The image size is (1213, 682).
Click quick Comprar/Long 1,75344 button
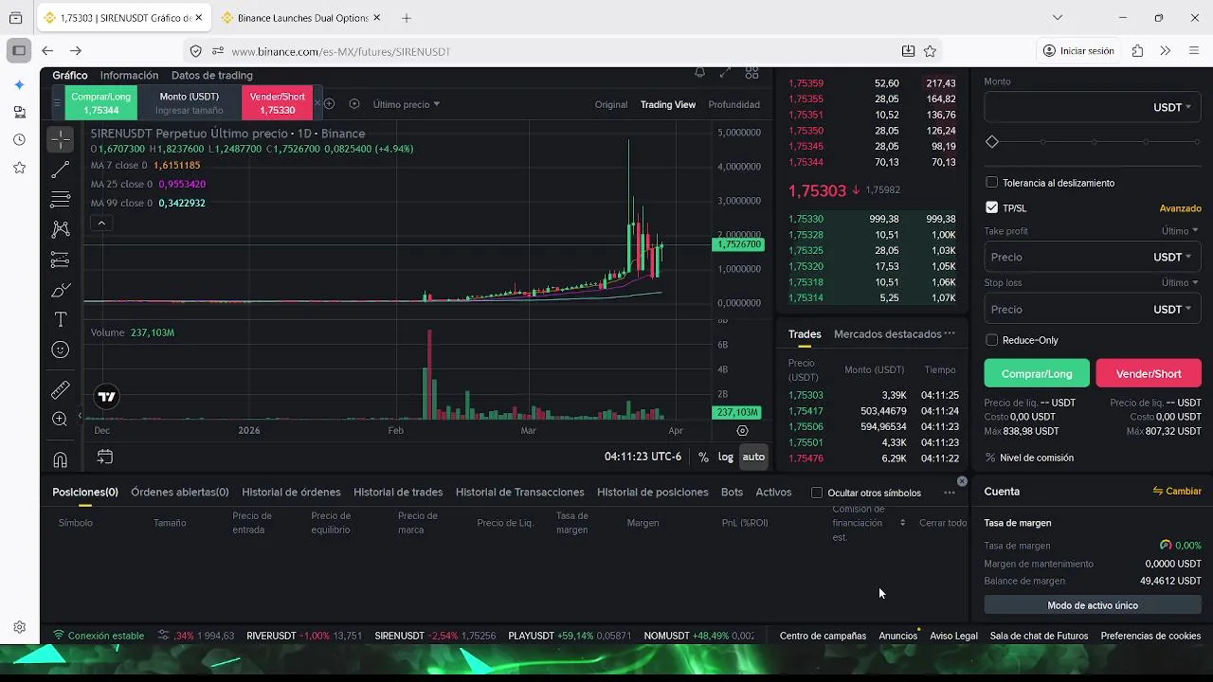[x=101, y=103]
